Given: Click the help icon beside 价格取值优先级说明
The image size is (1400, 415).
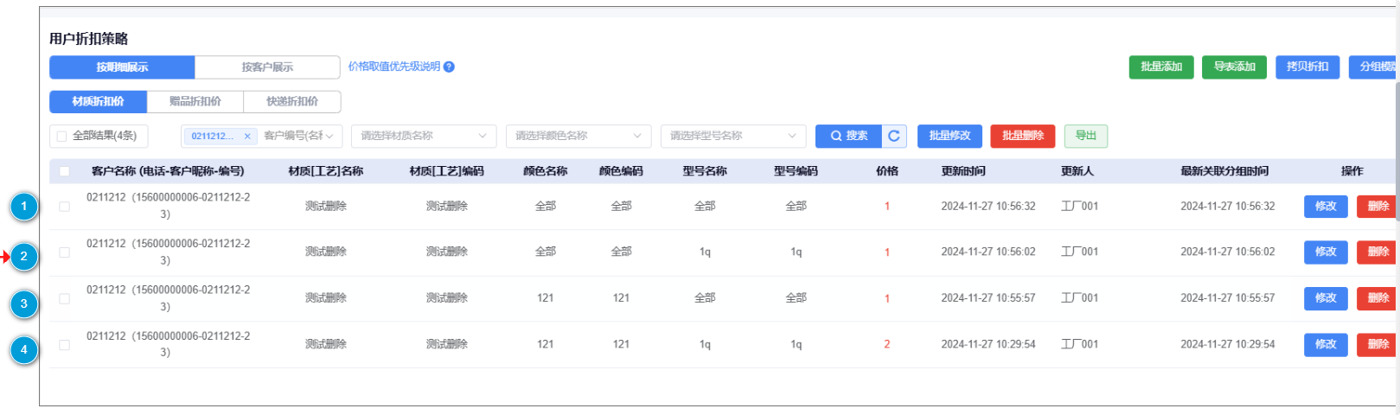Looking at the screenshot, I should [x=449, y=67].
